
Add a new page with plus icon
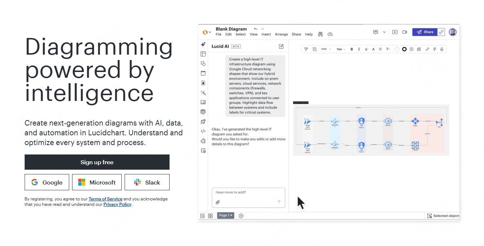[241, 216]
